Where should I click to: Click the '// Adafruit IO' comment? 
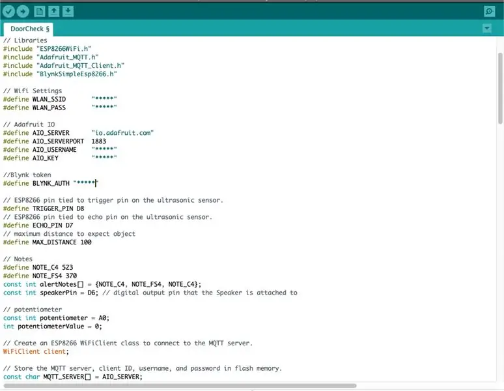pyautogui.click(x=29, y=124)
